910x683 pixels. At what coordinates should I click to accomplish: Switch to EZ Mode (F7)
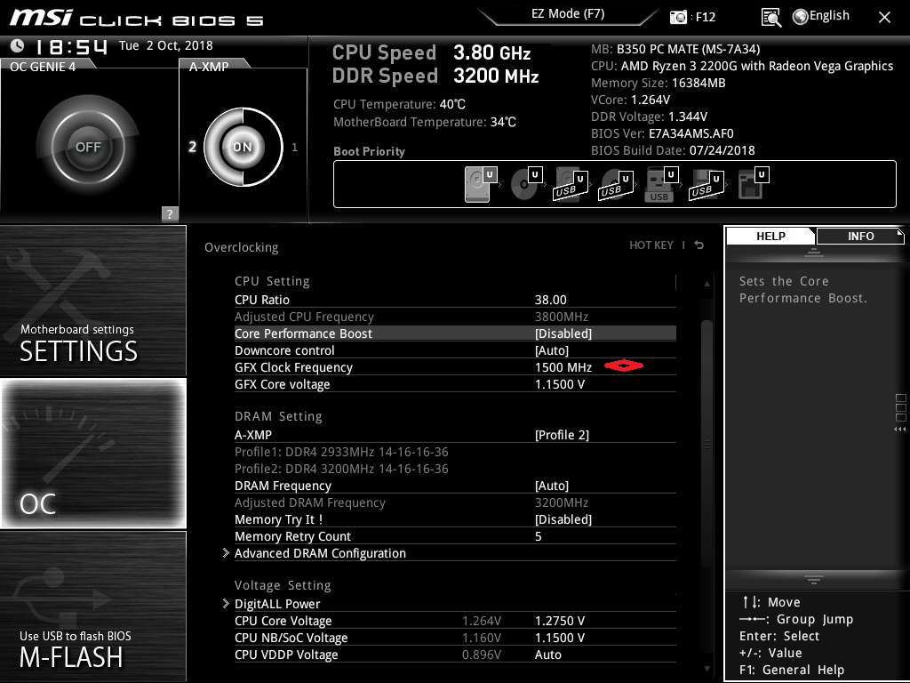click(x=568, y=14)
